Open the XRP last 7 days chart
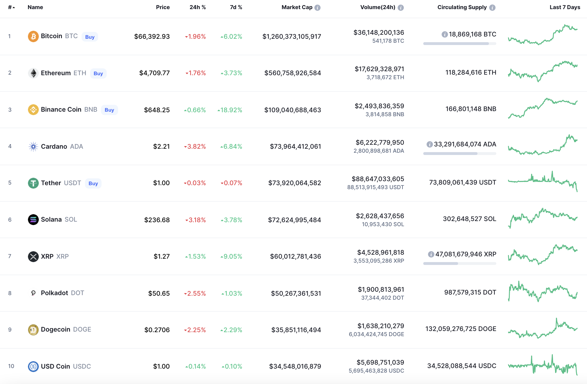Viewport: 587px width, 384px height. click(543, 254)
